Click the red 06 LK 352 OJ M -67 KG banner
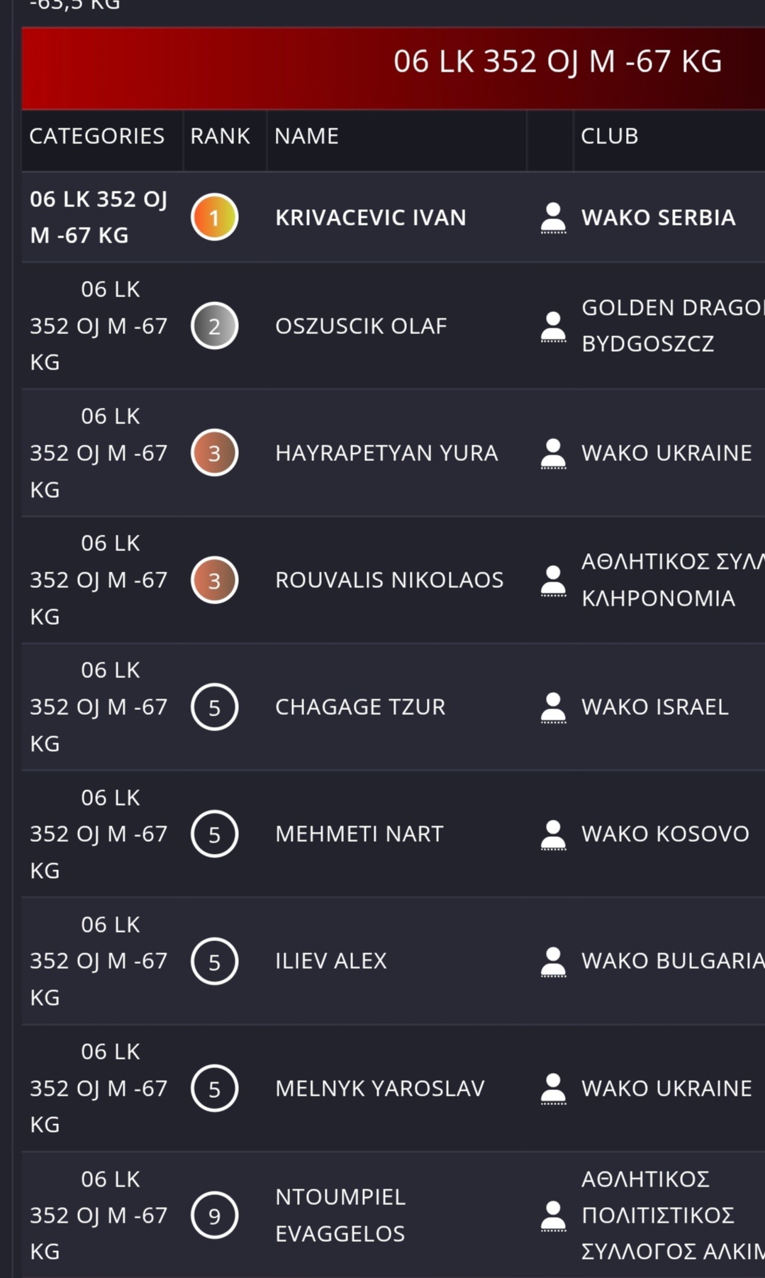765x1278 pixels. pyautogui.click(x=557, y=62)
